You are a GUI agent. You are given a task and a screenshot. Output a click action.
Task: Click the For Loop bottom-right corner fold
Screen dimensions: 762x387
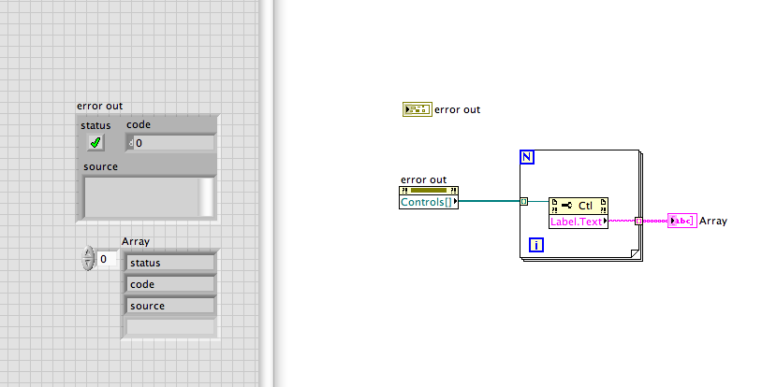coord(635,253)
